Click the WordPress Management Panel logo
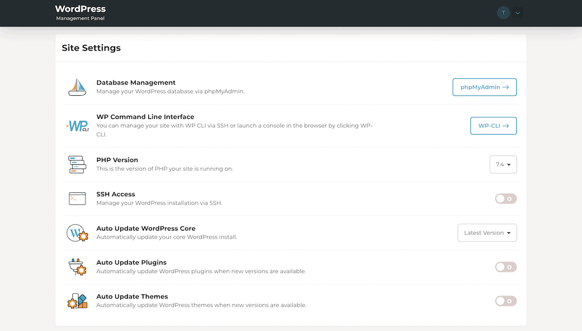This screenshot has height=331, width=582. coord(80,13)
